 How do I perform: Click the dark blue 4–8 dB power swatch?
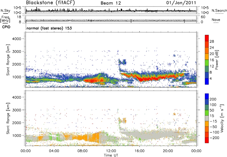pyautogui.click(x=207, y=75)
